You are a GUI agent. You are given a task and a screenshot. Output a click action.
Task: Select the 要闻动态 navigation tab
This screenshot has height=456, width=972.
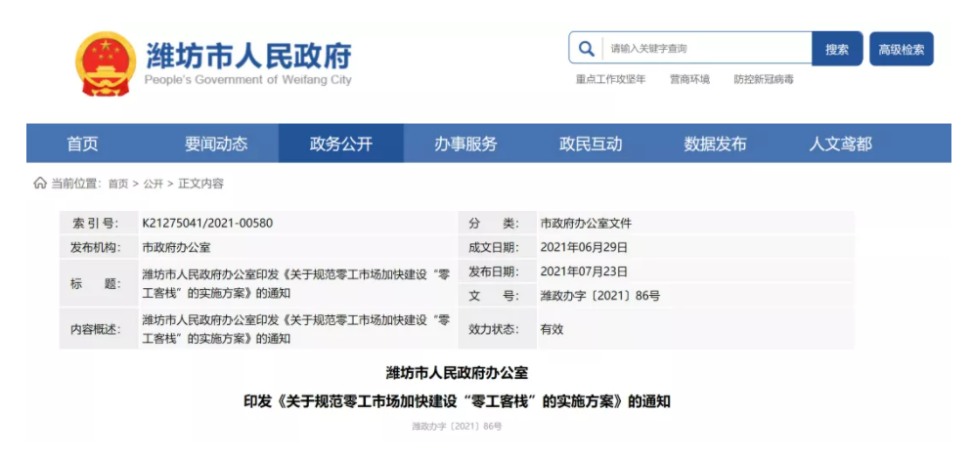pyautogui.click(x=216, y=144)
